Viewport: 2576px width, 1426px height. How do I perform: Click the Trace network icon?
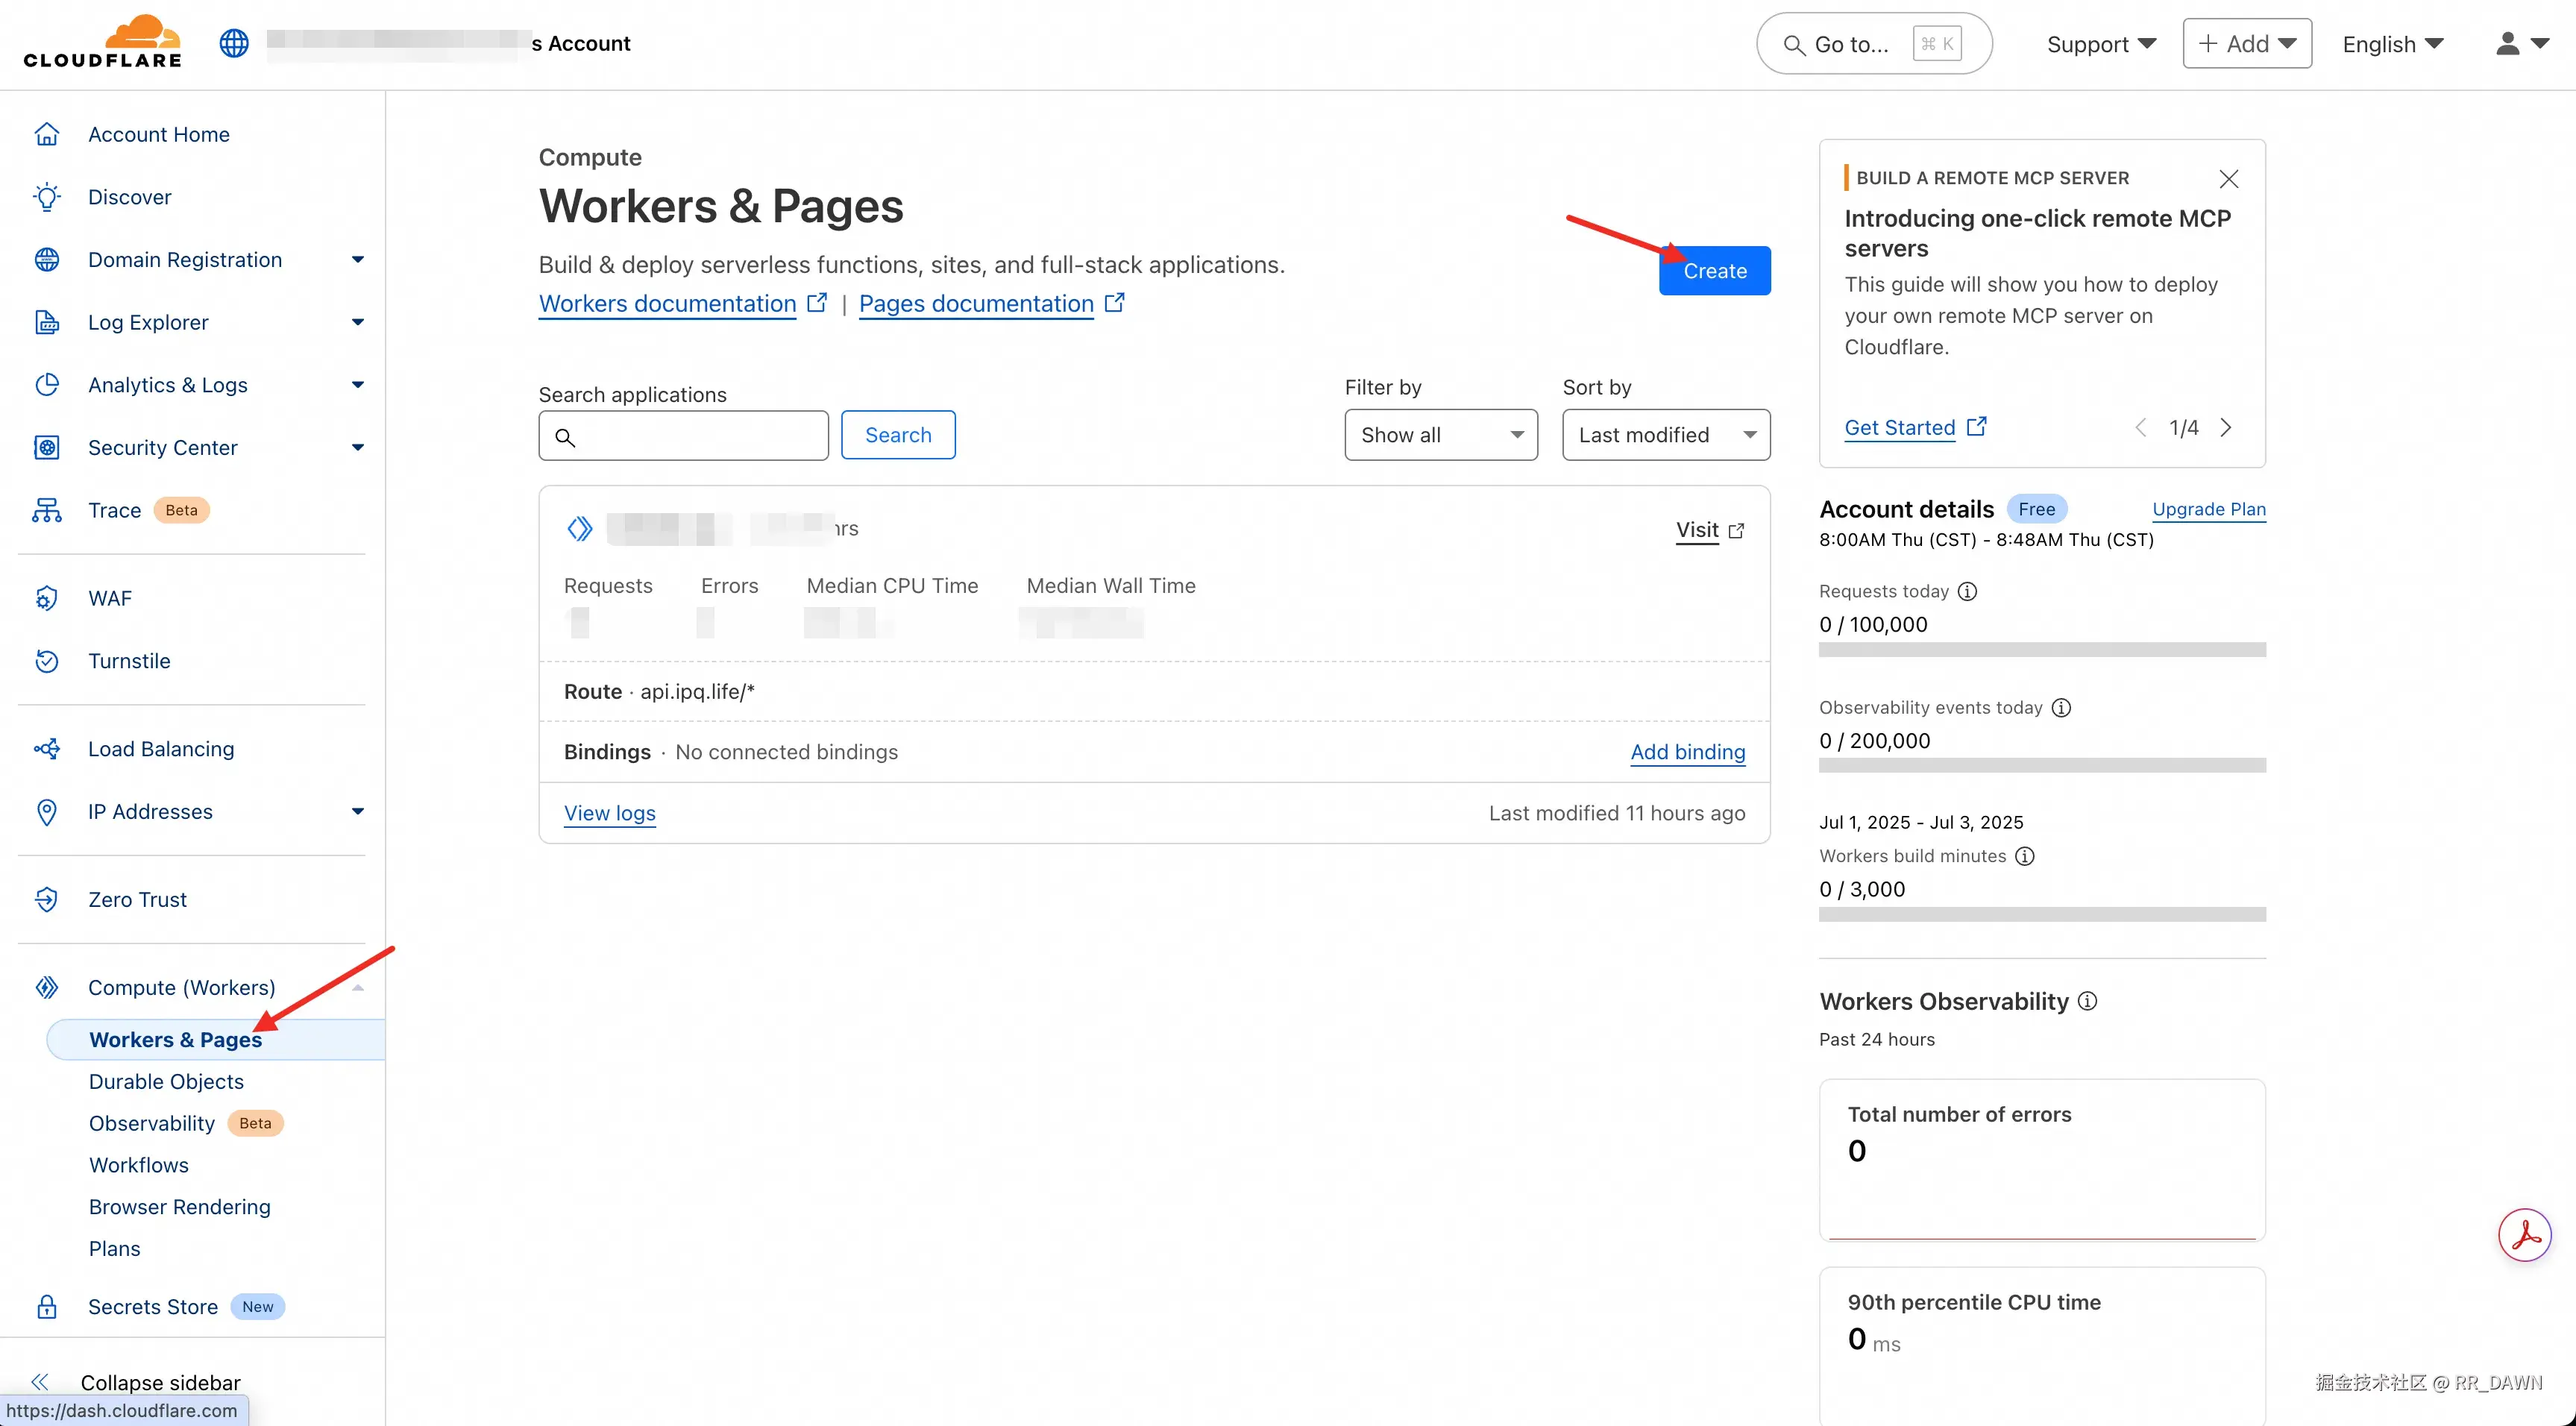click(x=47, y=510)
